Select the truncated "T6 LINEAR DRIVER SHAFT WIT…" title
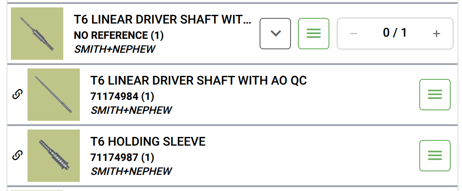The height and width of the screenshot is (191, 462). click(163, 20)
